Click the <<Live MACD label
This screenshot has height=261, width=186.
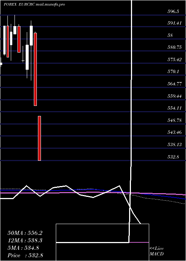coord(157,251)
